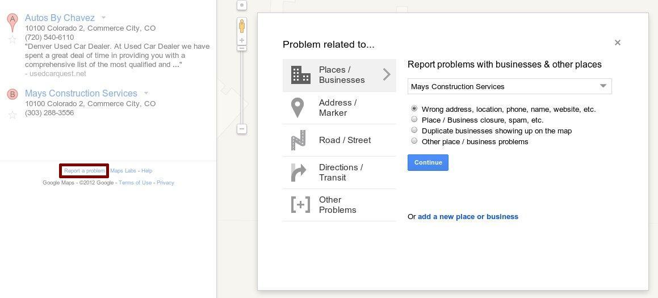This screenshot has height=298, width=658.
Task: Expand options arrow beside Mays Construction Services title
Action: pyautogui.click(x=146, y=93)
